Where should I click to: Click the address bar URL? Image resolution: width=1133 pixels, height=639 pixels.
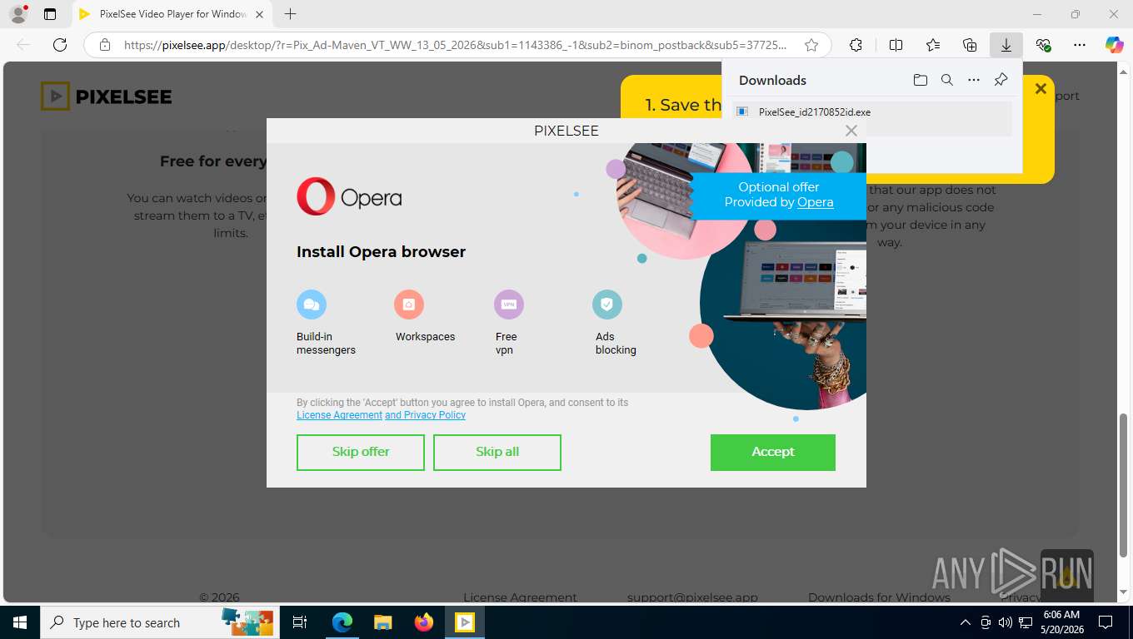[455, 45]
